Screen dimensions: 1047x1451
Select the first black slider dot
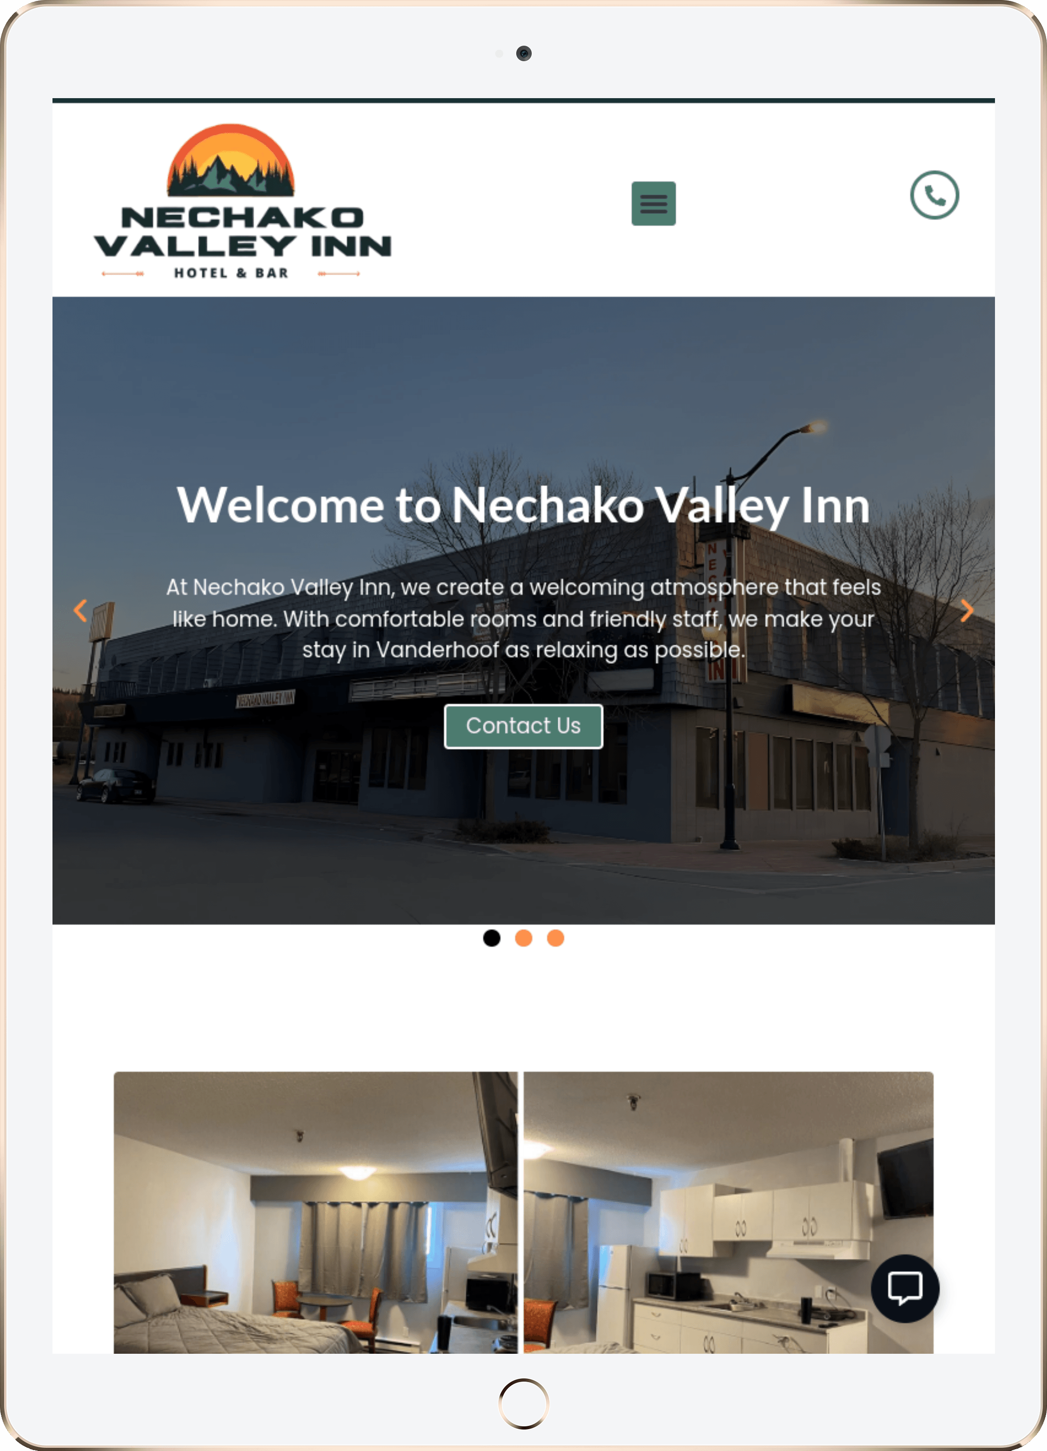point(491,938)
